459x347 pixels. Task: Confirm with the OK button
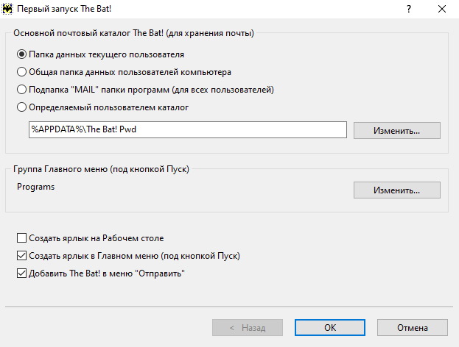[330, 327]
